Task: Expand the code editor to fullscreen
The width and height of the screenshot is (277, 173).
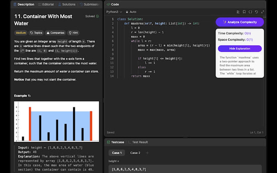Action: tap(263, 12)
